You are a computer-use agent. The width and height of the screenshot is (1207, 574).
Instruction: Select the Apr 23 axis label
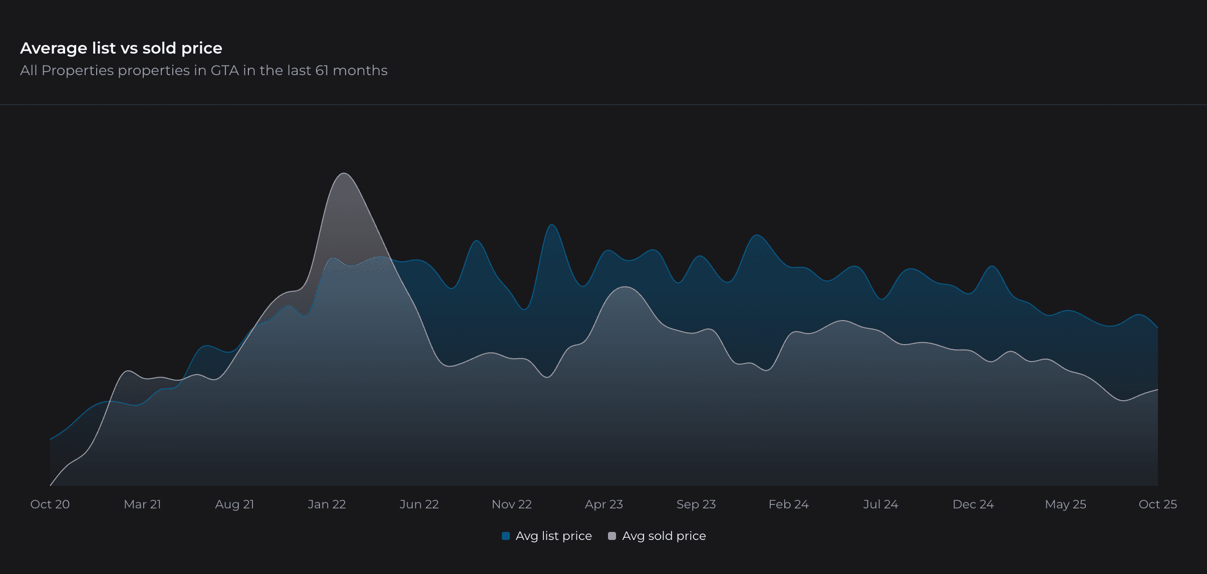[x=604, y=504]
